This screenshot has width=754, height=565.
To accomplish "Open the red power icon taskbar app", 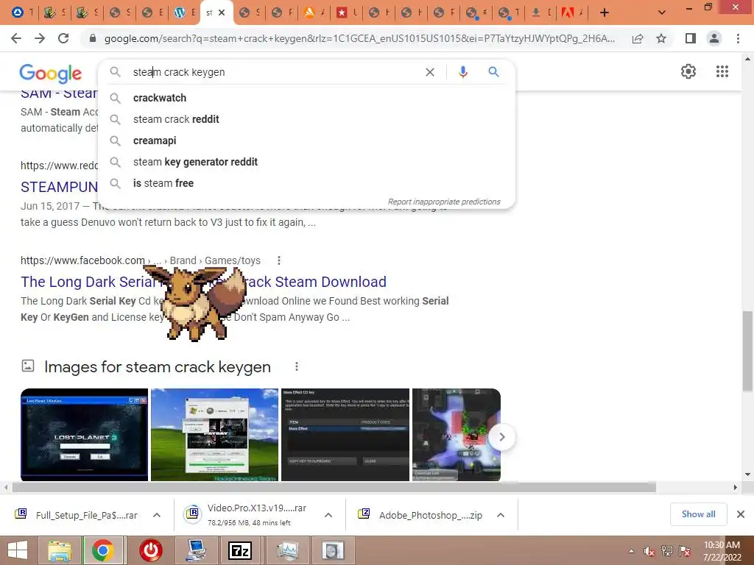I will pyautogui.click(x=150, y=550).
